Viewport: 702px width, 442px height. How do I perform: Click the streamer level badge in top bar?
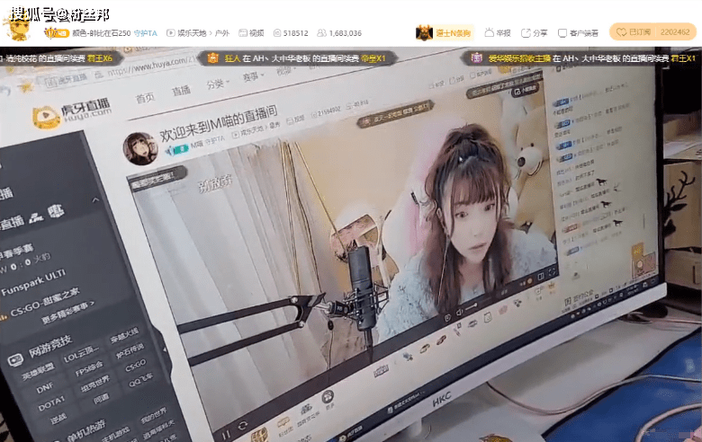click(57, 32)
